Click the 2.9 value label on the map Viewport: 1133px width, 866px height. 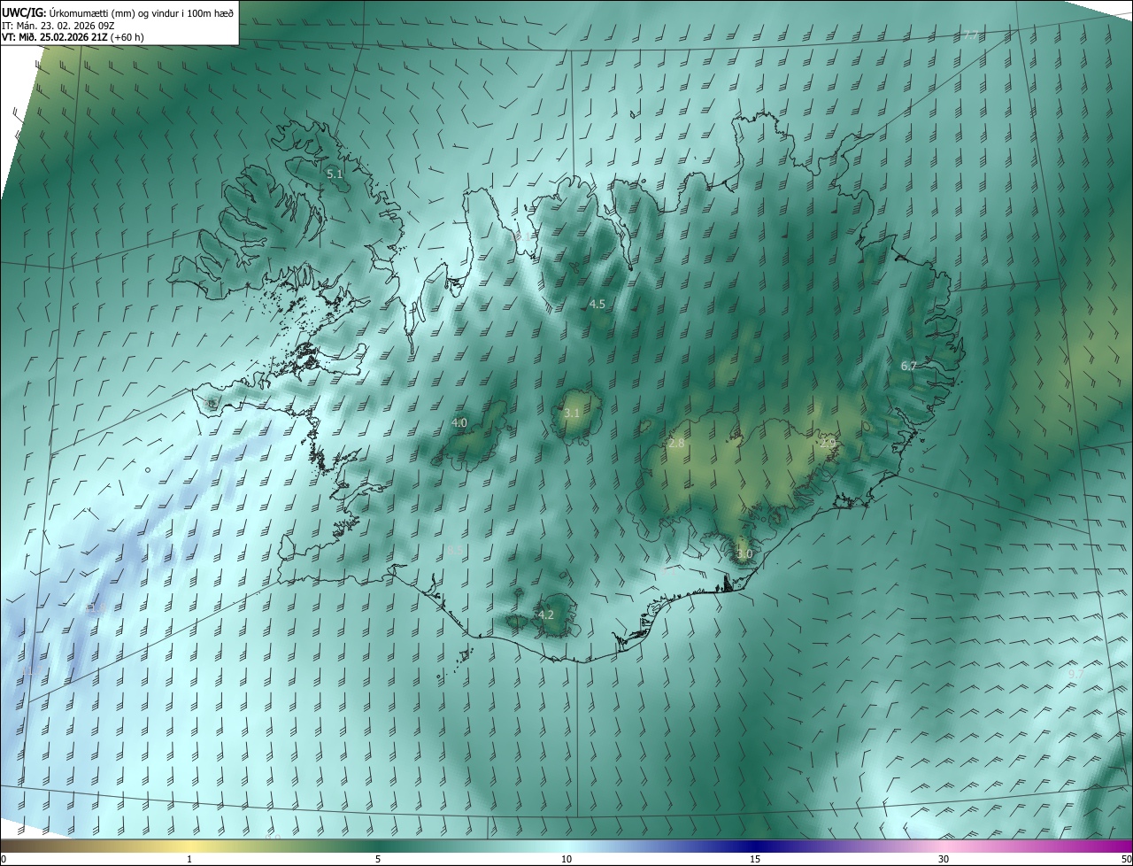[x=828, y=443]
